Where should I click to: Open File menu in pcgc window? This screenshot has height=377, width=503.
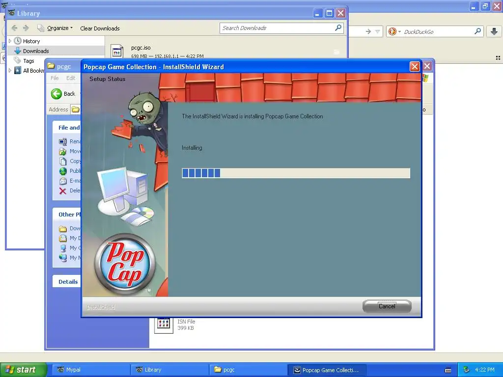pyautogui.click(x=55, y=78)
